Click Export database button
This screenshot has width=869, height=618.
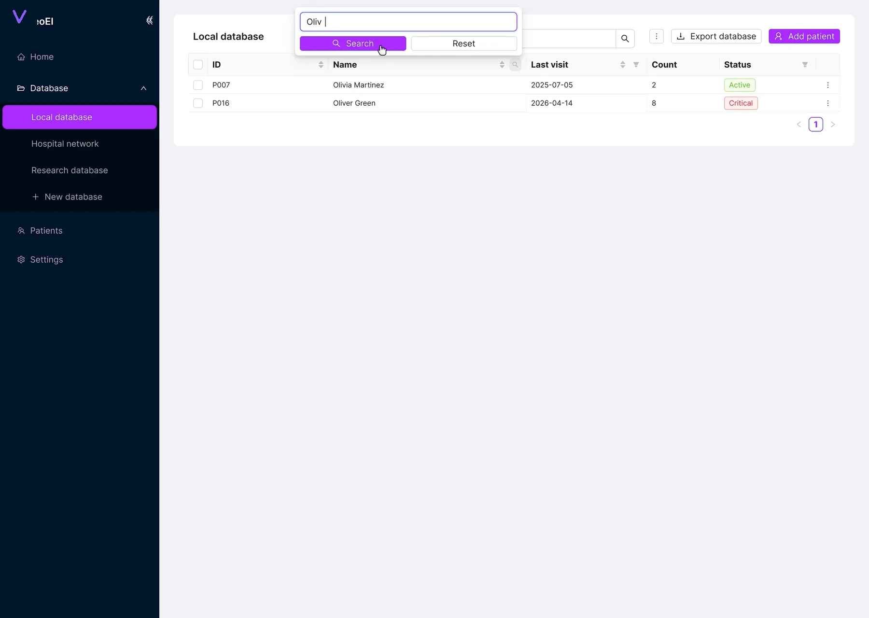pos(716,36)
